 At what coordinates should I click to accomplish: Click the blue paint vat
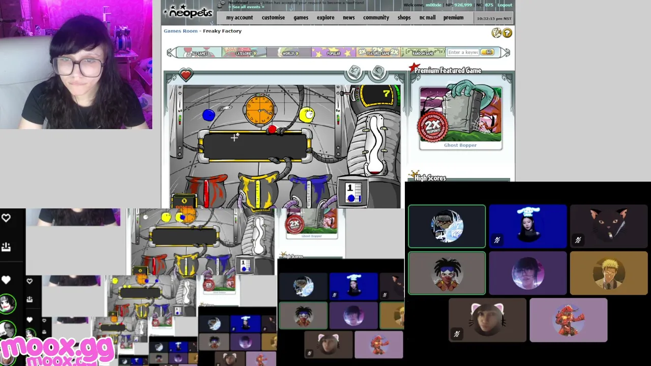click(x=311, y=191)
